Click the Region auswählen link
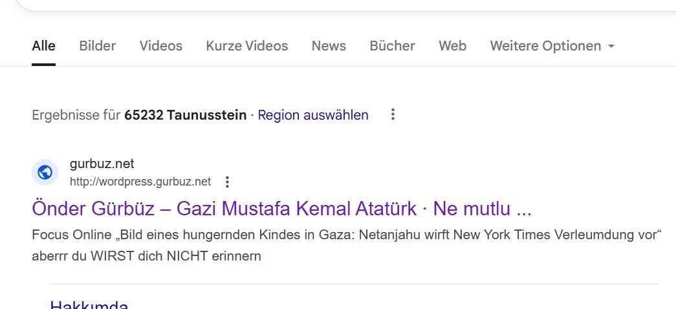 (x=313, y=115)
